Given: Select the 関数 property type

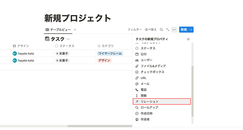Looking at the screenshot, I should (162, 96).
